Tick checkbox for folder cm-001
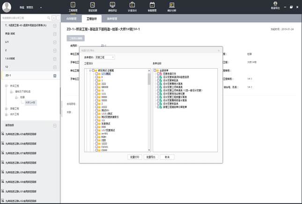This screenshot has height=204, width=302. tap(96, 134)
